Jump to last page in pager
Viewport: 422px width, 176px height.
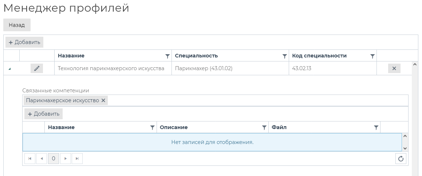[x=77, y=159]
